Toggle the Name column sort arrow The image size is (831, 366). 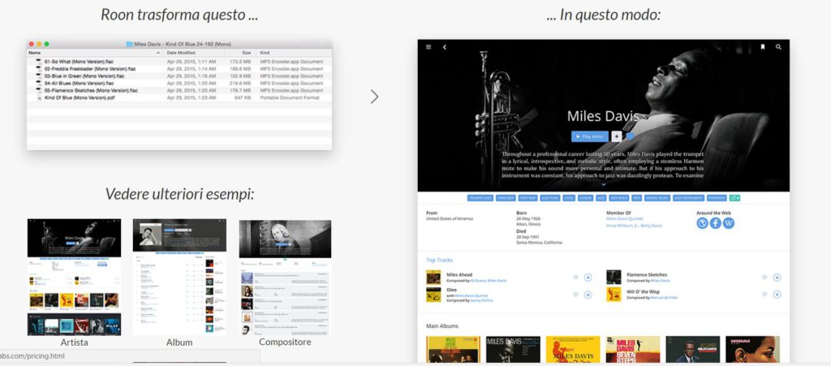tap(158, 53)
